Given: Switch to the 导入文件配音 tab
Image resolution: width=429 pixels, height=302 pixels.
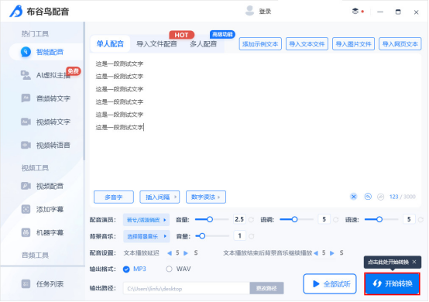Looking at the screenshot, I should point(156,44).
